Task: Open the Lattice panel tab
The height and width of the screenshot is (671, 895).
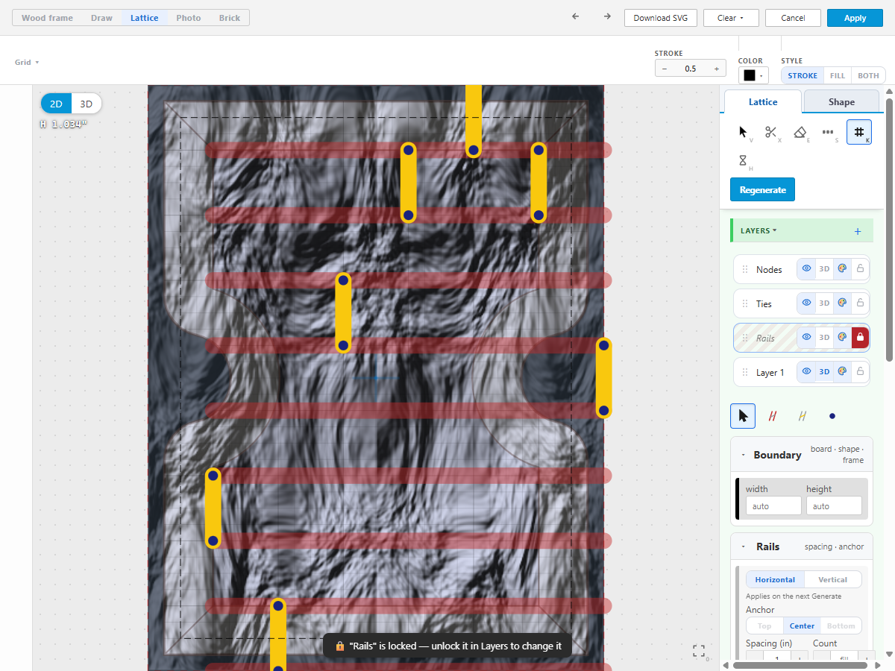Action: (763, 102)
